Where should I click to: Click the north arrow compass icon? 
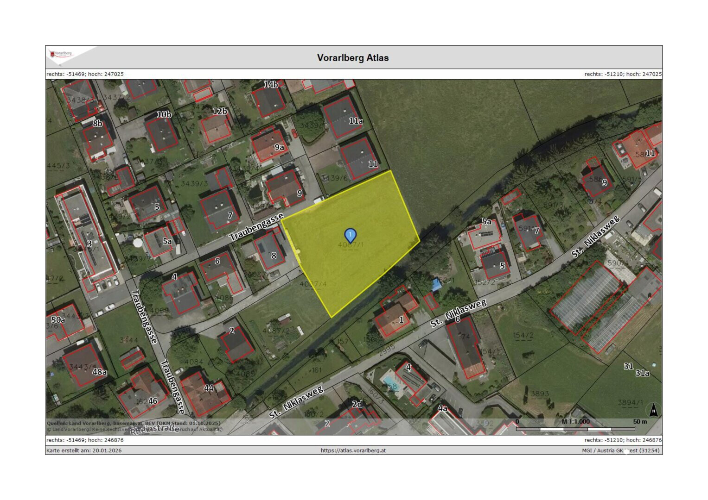click(x=653, y=410)
